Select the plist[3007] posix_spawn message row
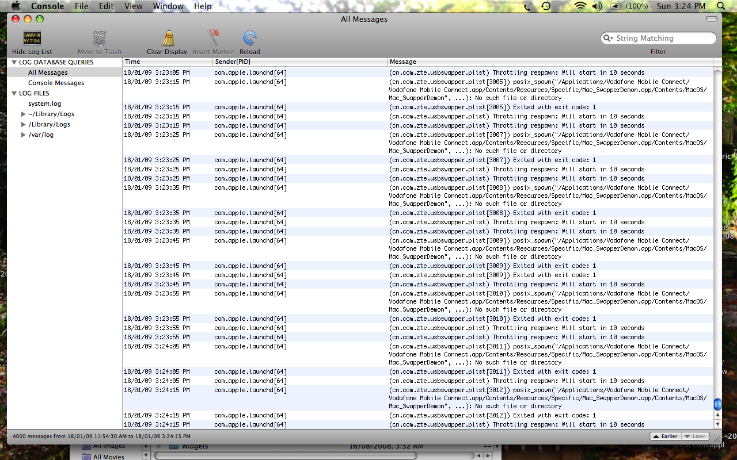This screenshot has width=737, height=460. (x=417, y=143)
